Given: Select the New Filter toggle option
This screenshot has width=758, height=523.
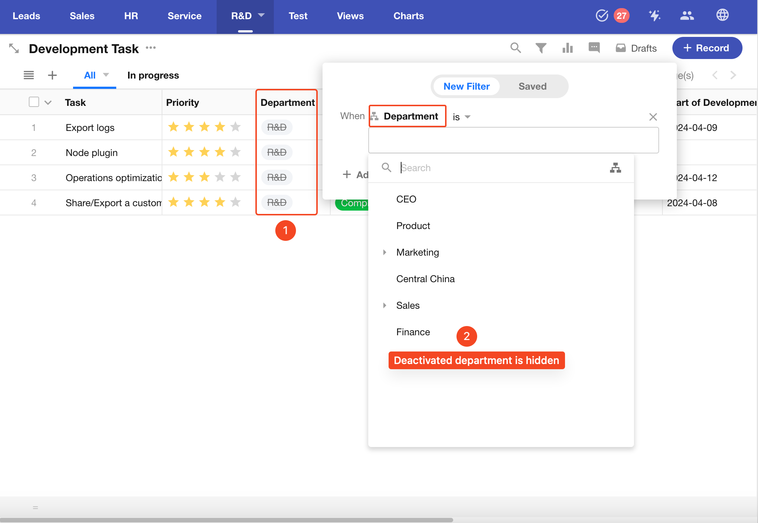Looking at the screenshot, I should click(x=466, y=86).
